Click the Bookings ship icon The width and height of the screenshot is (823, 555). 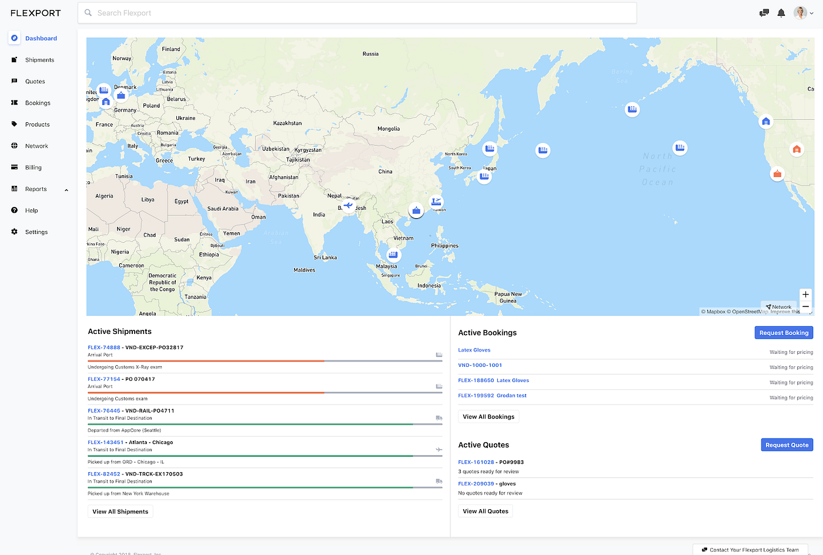[x=14, y=102]
